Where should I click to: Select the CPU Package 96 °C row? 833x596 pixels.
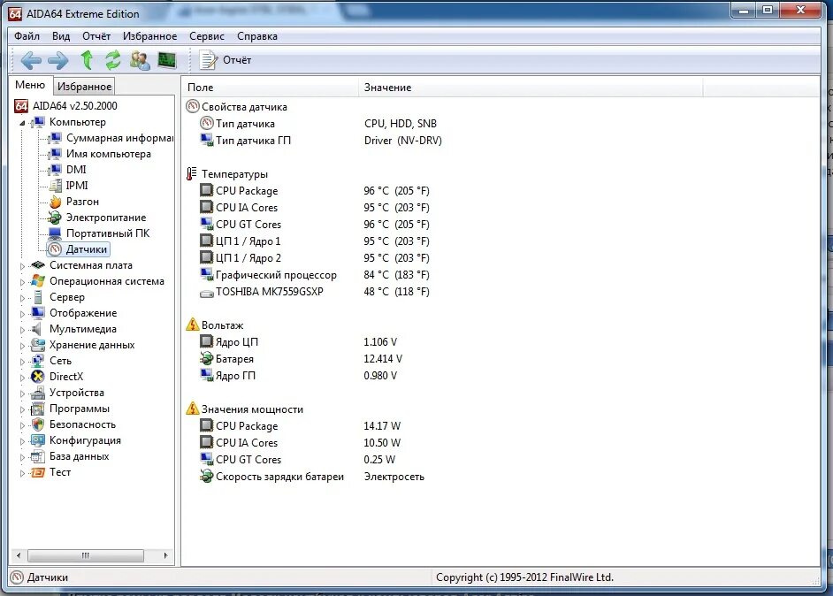coord(315,191)
